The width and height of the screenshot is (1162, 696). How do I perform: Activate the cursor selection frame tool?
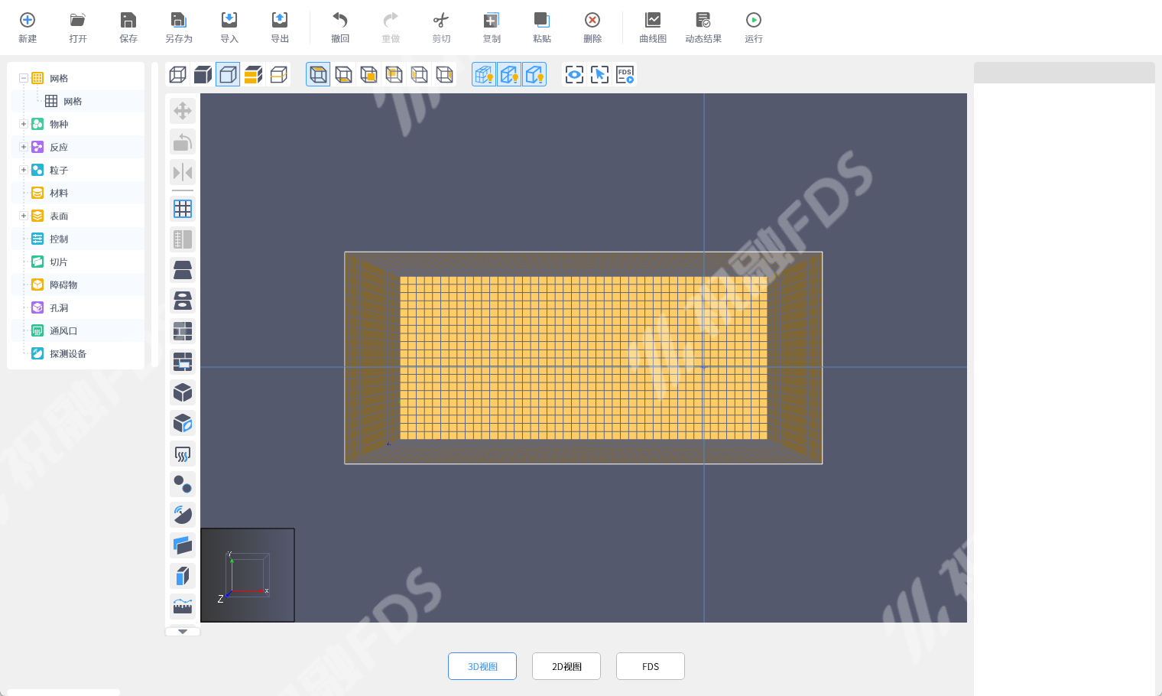[599, 74]
